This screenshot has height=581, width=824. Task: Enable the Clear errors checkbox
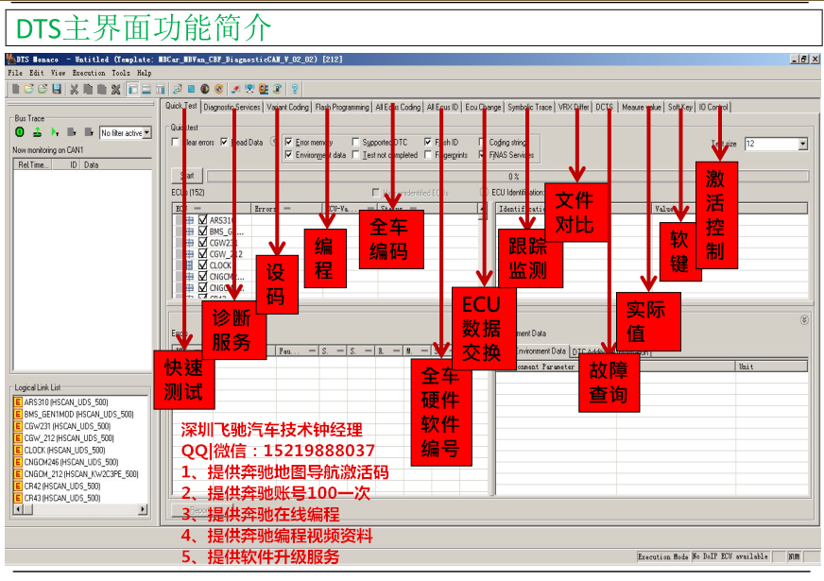coord(176,142)
